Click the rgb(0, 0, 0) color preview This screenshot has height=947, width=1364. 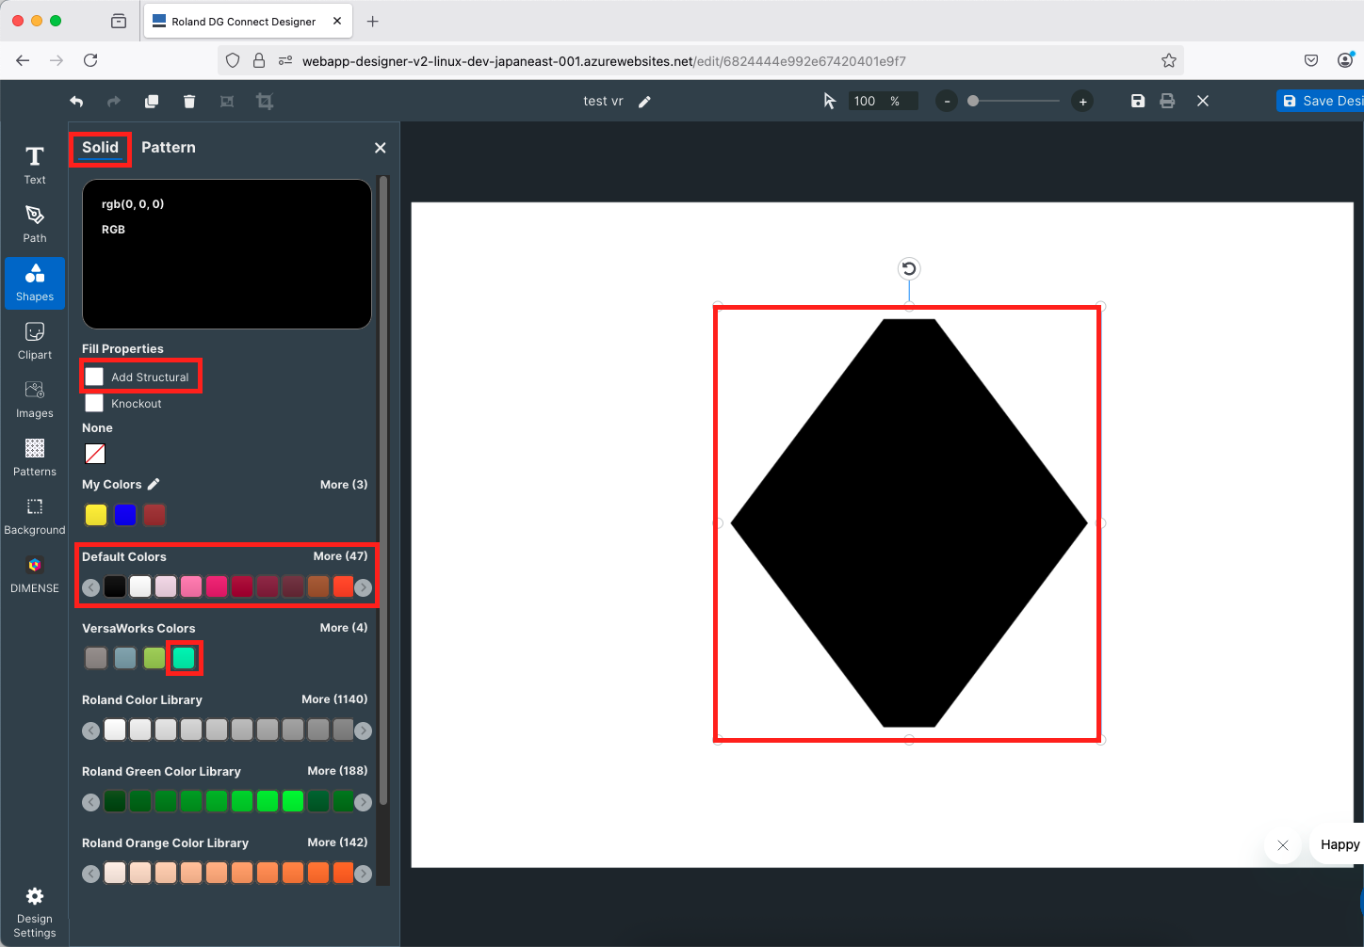coord(227,254)
